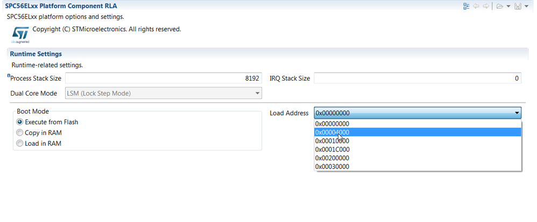This screenshot has height=222, width=537.
Task: Click the Copyright STMicroelectronics text
Action: coord(107,29)
